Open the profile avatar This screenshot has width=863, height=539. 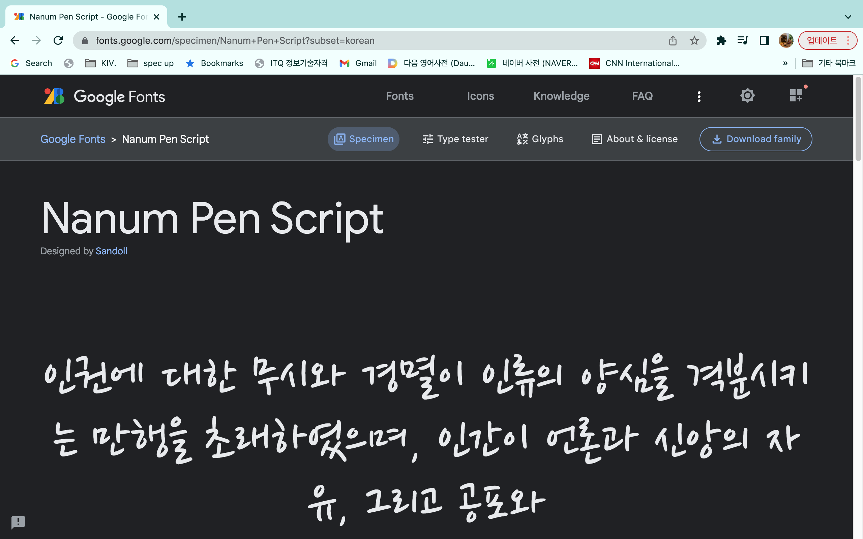click(x=786, y=41)
